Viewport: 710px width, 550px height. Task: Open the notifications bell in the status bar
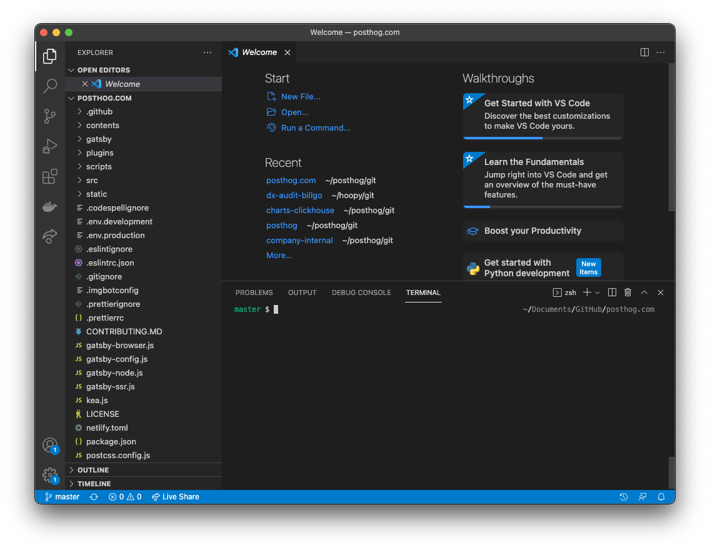point(661,496)
